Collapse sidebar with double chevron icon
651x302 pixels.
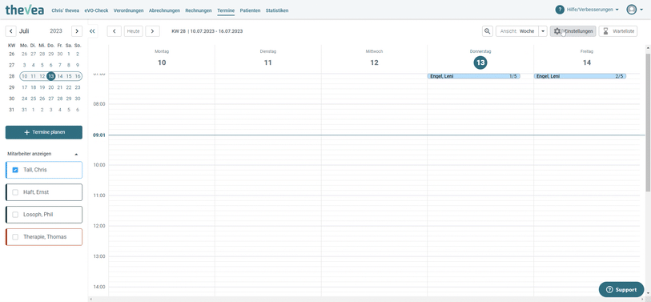pyautogui.click(x=93, y=31)
